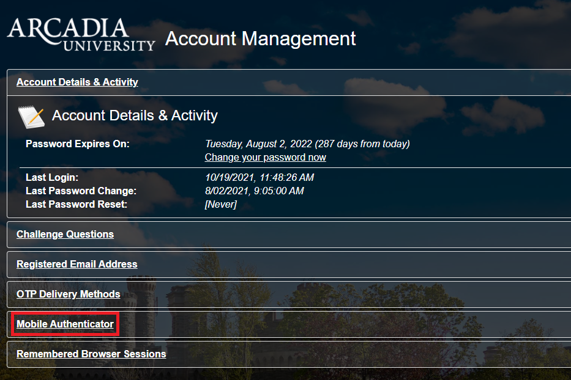
Task: Click the Change your password now link
Action: [265, 158]
